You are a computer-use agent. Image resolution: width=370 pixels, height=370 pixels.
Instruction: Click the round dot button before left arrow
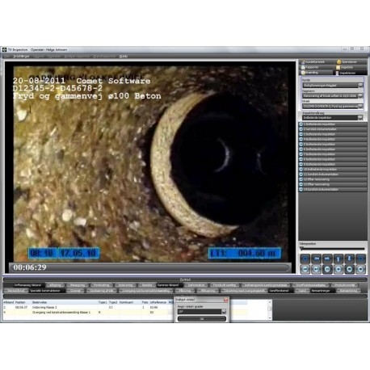click(305, 259)
